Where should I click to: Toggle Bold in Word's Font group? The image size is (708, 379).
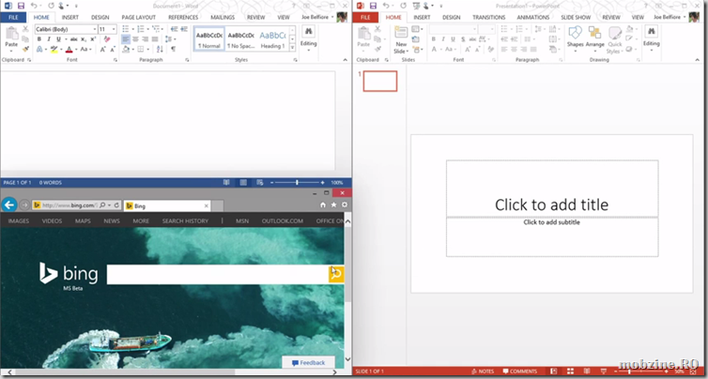(38, 38)
